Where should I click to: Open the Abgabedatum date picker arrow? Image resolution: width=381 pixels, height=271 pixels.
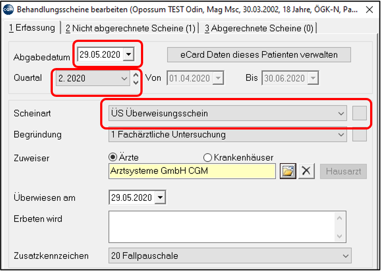128,54
